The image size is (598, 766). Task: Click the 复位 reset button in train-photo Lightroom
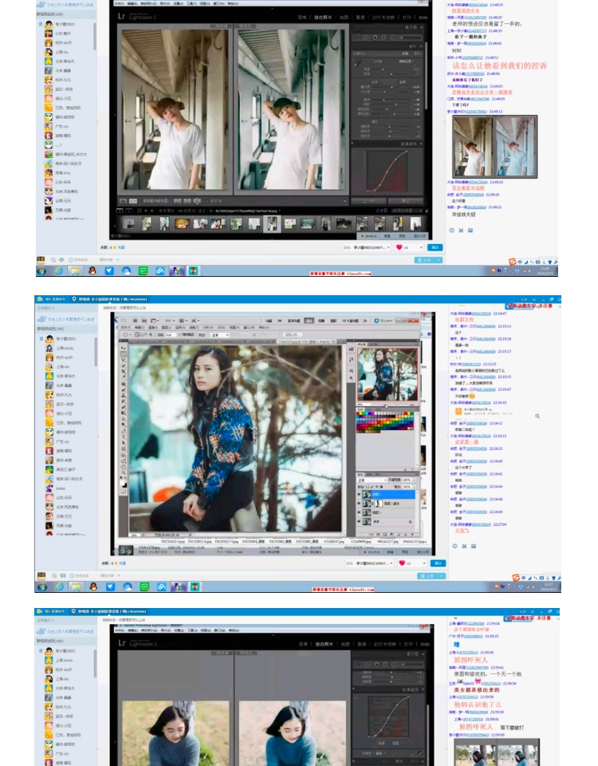[406, 201]
